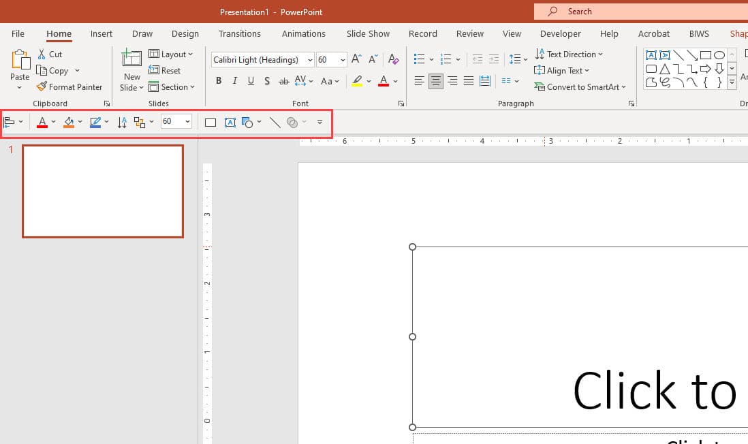Enable bulleted list
This screenshot has width=748, height=444.
coord(418,59)
